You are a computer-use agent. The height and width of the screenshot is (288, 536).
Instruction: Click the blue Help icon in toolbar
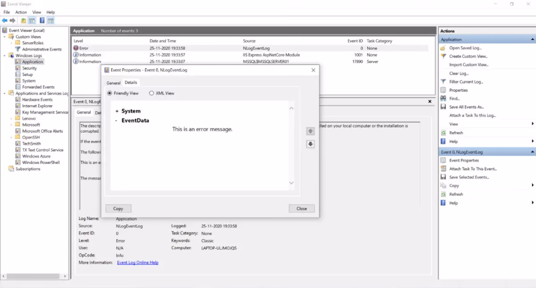point(42,21)
